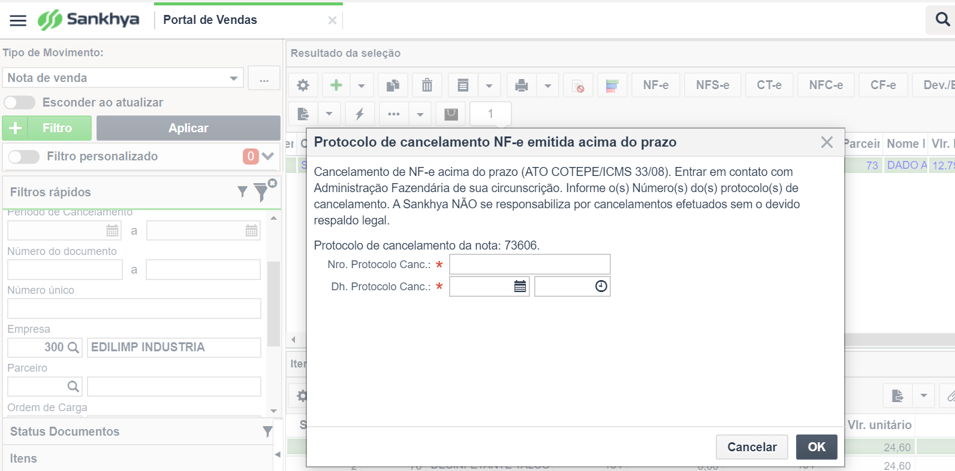
Task: Open dropdown next to items export icon
Action: pos(924,396)
